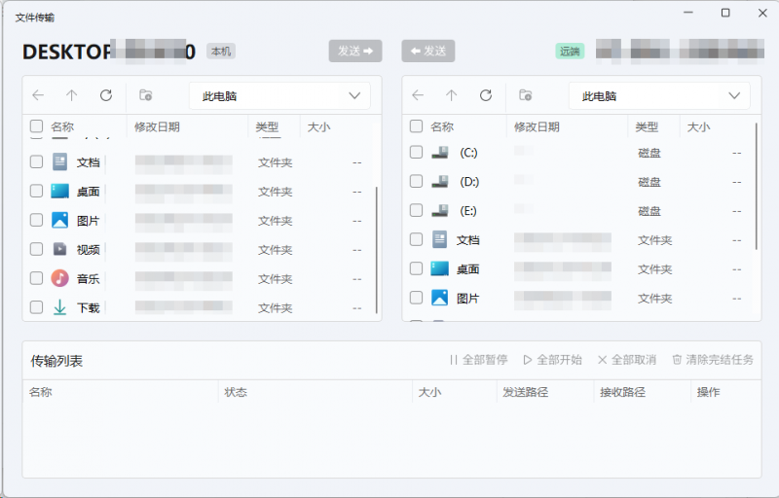
Task: Check the local 视频 row checkbox
Action: 36,249
